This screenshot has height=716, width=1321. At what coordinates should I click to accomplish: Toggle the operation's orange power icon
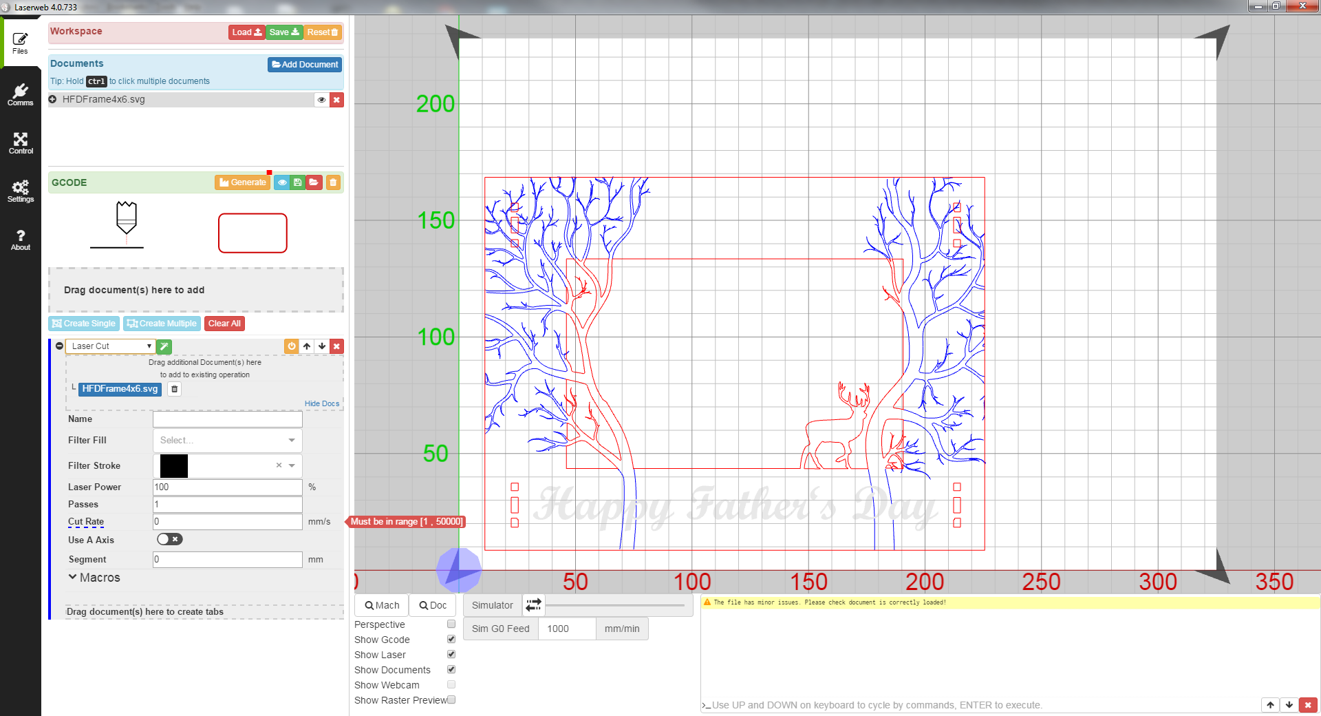(x=292, y=346)
